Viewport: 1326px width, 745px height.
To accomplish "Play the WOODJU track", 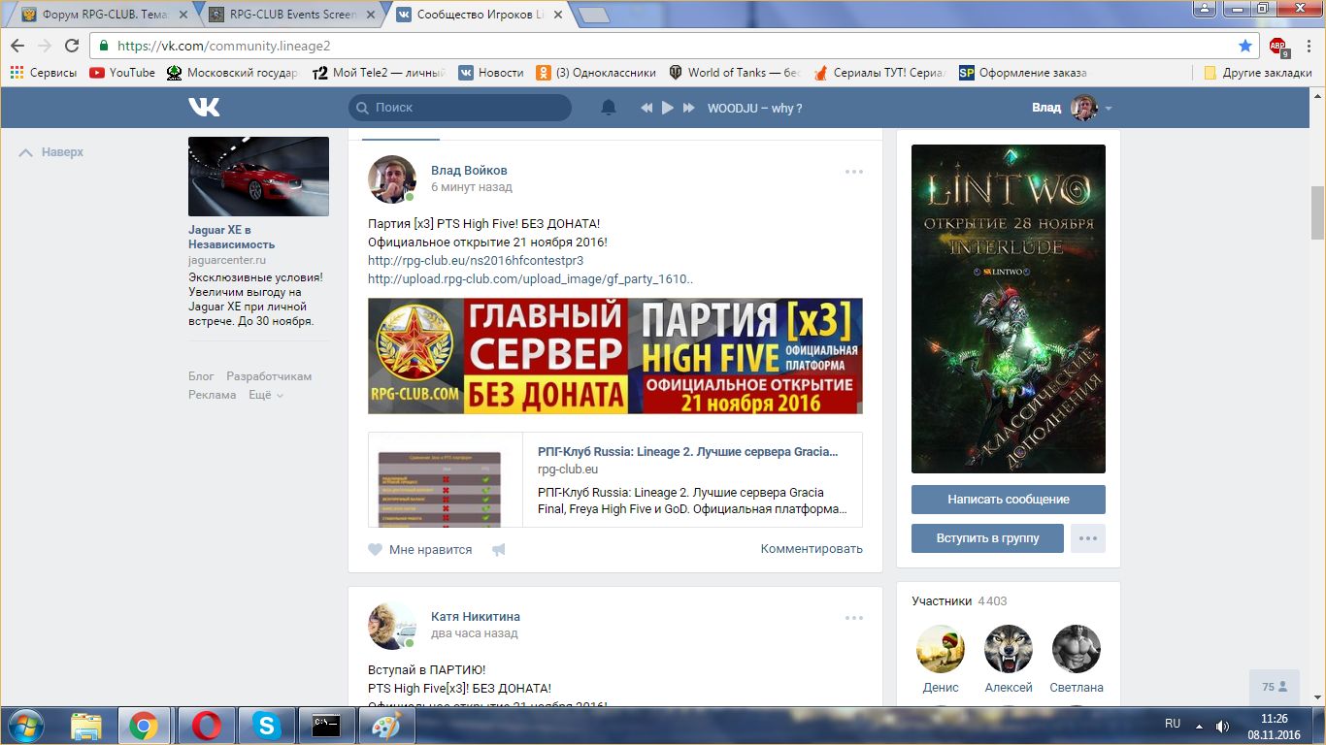I will coord(668,108).
